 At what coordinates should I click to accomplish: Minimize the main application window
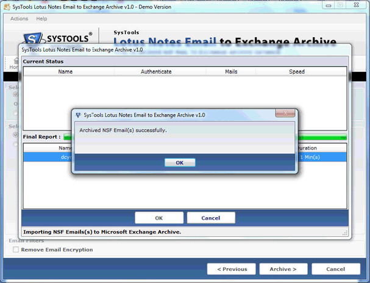point(329,5)
